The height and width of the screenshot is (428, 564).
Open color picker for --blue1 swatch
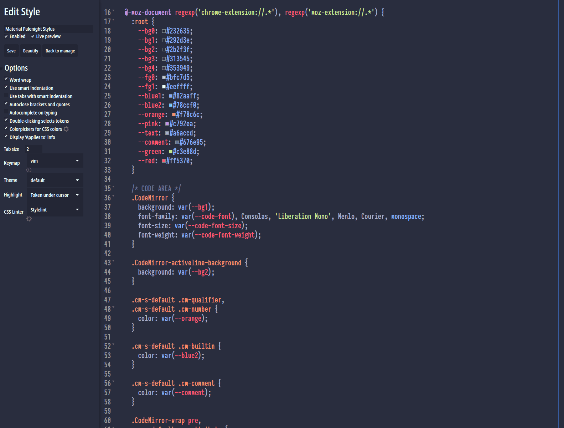pos(171,96)
